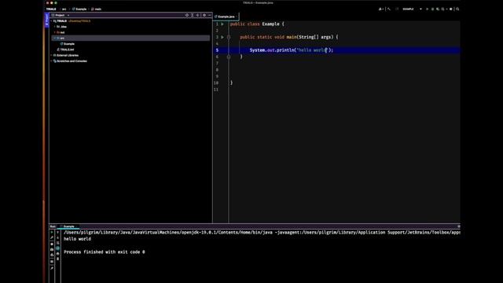Image resolution: width=503 pixels, height=283 pixels.
Task: Click the java command path console line
Action: tap(262, 233)
